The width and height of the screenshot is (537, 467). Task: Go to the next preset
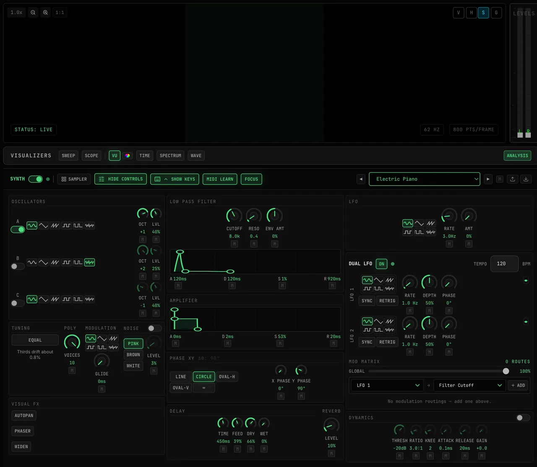pyautogui.click(x=488, y=179)
